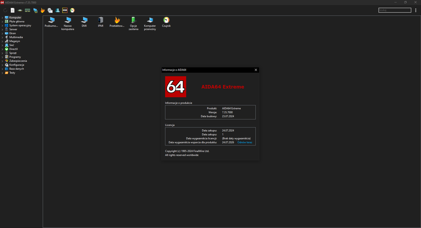Close the Informacje o AIDA64 dialog
421x228 pixels.
click(256, 70)
